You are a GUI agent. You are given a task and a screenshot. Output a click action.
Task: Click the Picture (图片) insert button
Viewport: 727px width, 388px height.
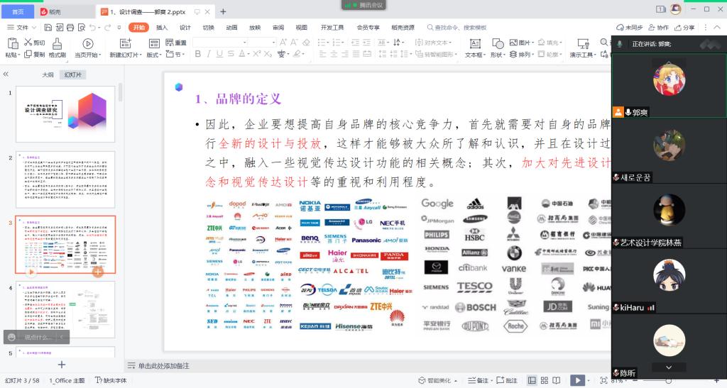tap(522, 43)
